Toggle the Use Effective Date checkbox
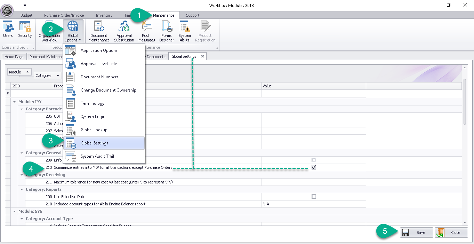The image size is (474, 244). (x=314, y=197)
